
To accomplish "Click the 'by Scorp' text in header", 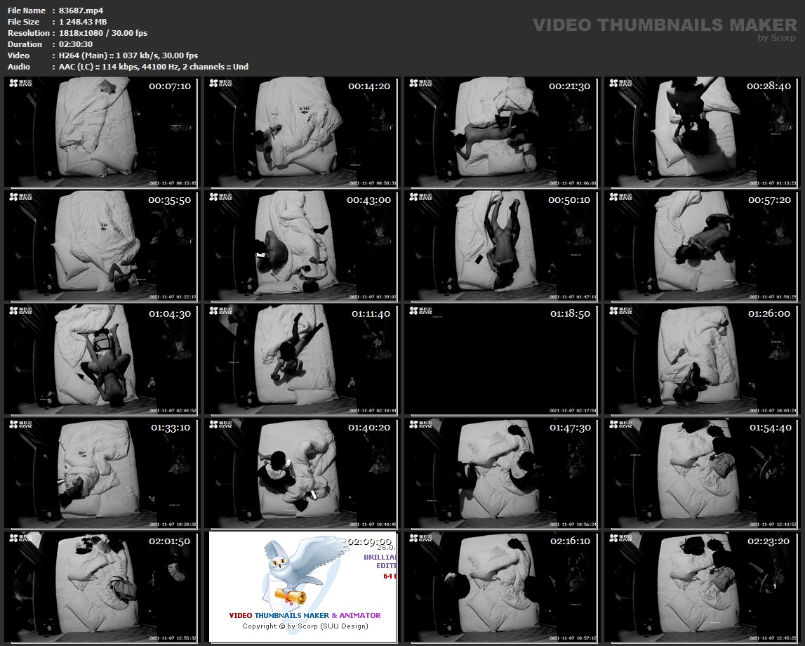I will click(777, 38).
